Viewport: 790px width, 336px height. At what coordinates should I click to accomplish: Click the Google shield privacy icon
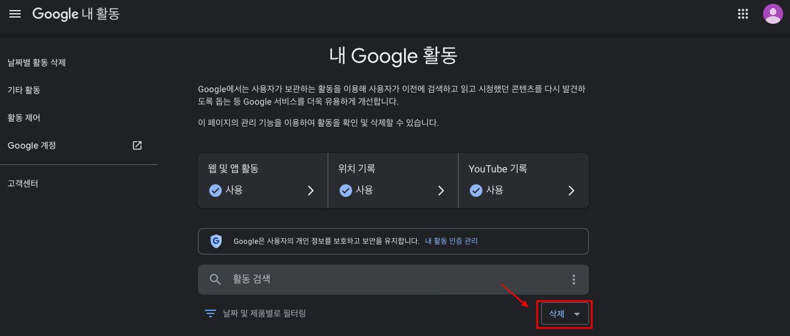[x=216, y=241]
